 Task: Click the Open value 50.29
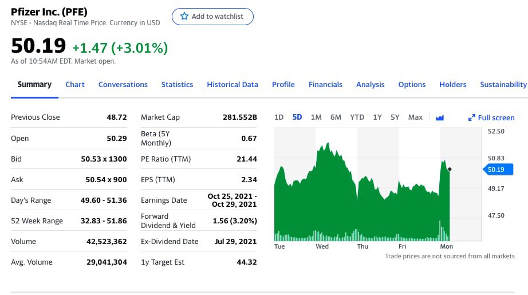pyautogui.click(x=116, y=139)
